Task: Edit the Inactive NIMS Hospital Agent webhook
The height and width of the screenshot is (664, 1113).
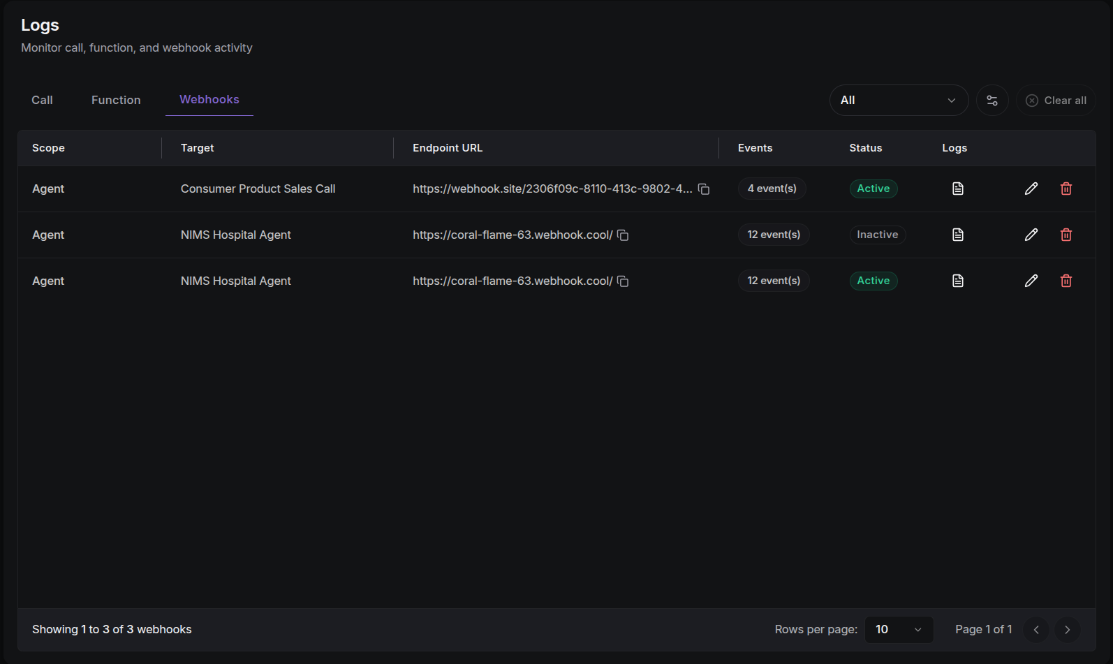Action: [x=1031, y=235]
